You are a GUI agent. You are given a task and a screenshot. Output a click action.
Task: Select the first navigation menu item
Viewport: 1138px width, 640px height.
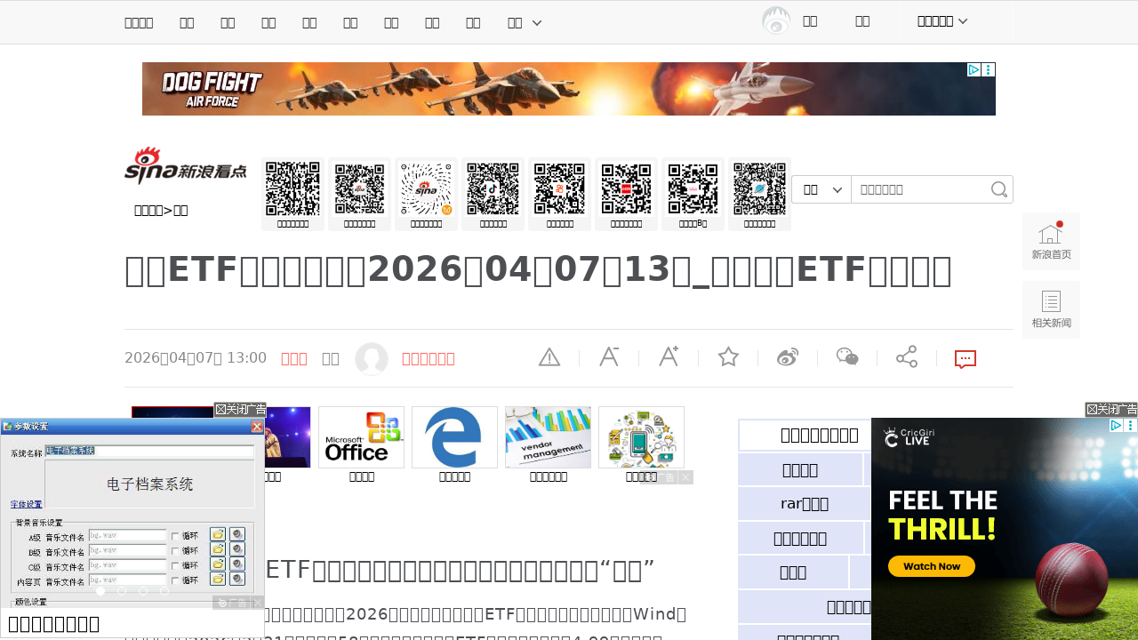point(139,22)
